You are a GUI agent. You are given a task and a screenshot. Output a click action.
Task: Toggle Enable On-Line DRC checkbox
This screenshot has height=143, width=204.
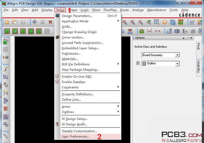(57, 76)
